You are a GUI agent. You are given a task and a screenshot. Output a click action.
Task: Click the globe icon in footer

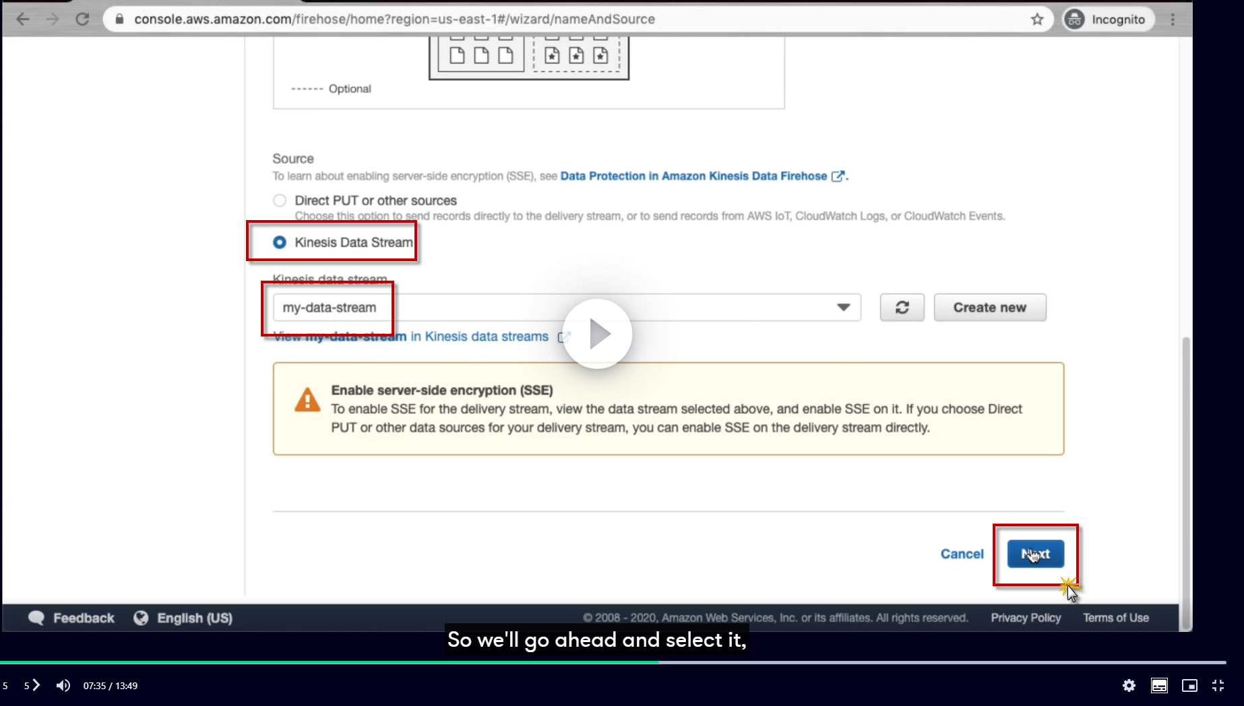tap(141, 618)
